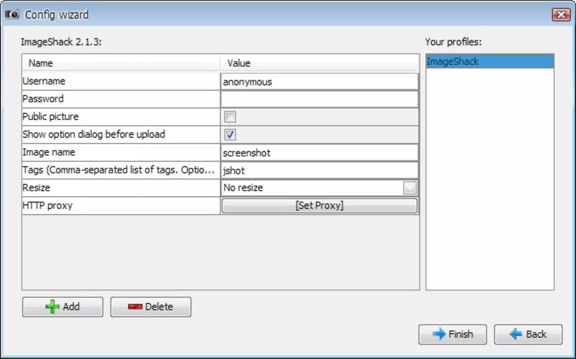The image size is (576, 359).
Task: Click the Image name row label
Action: click(x=49, y=152)
